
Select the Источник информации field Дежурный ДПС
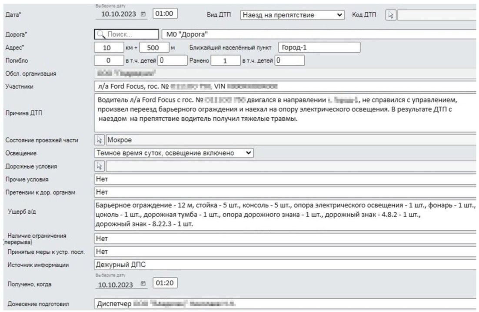point(285,265)
